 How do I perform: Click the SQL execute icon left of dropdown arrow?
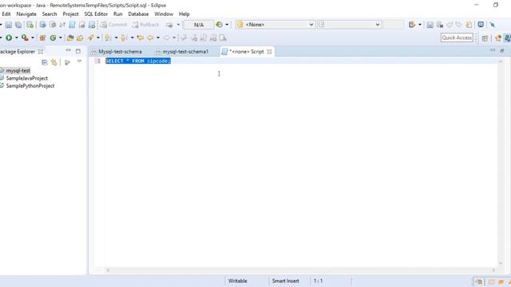[x=412, y=25]
